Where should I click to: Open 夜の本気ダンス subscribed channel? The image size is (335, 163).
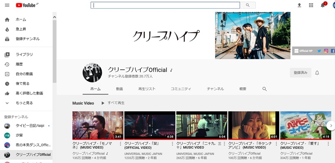pos(26,145)
